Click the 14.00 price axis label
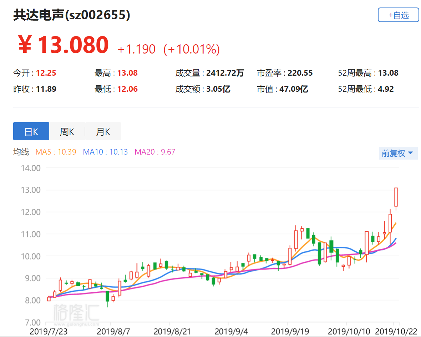The height and width of the screenshot is (337, 421). pos(31,168)
